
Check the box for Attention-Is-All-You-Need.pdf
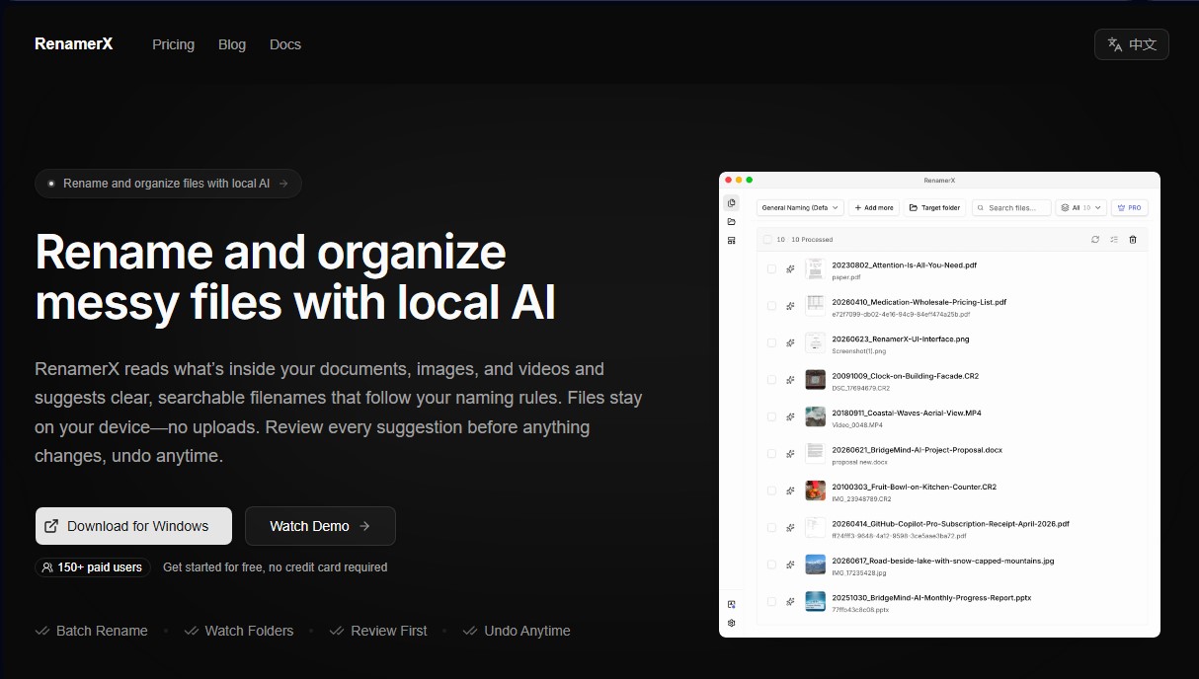click(x=771, y=269)
